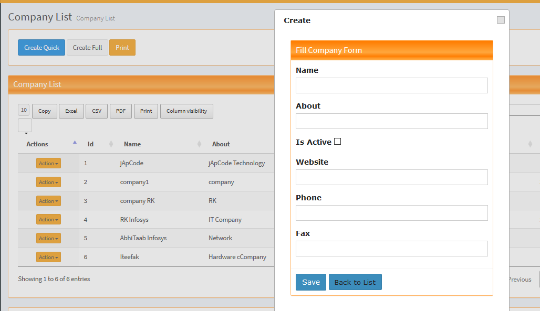Go to Previous page link

pos(520,280)
